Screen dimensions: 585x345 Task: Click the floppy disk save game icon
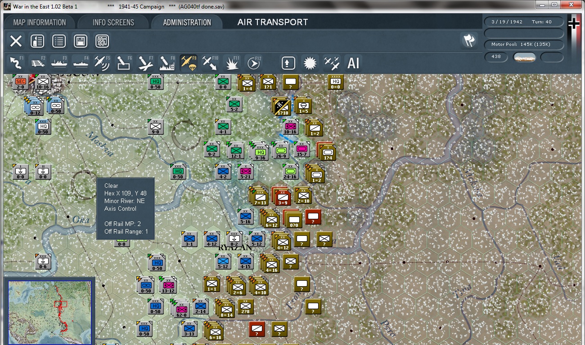pyautogui.click(x=81, y=41)
